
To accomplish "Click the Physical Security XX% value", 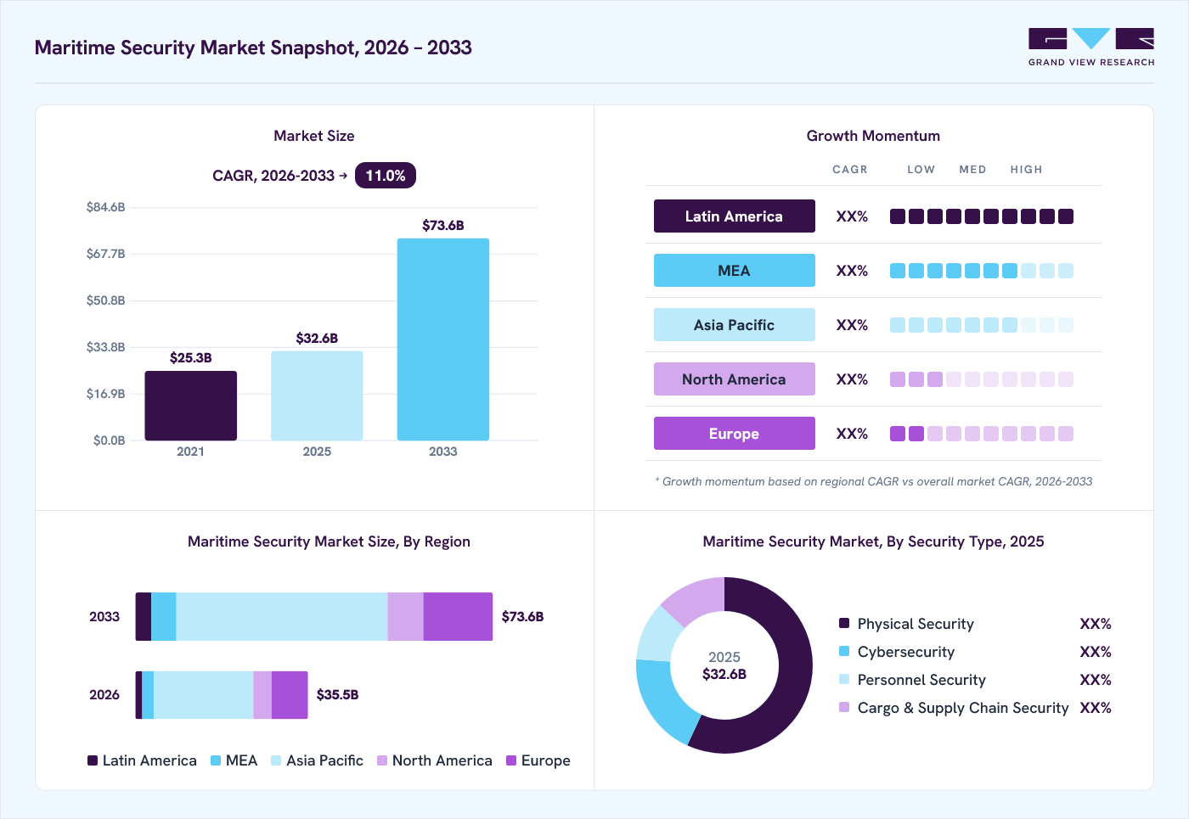I will click(1096, 624).
